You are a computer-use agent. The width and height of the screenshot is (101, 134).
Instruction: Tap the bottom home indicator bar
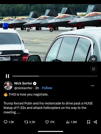(x=50, y=131)
